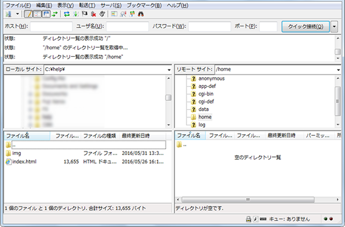Viewport: 345px width, 227px height.
Task: Expand the リモート サイト path dropdown
Action: point(338,70)
